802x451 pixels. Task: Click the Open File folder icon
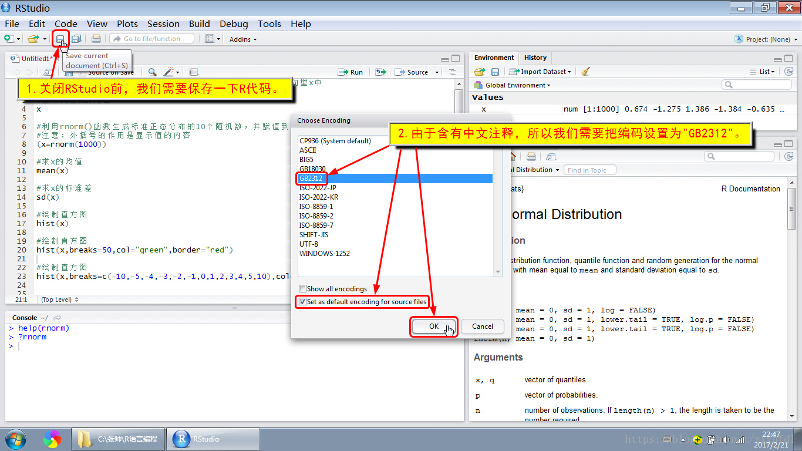(34, 39)
